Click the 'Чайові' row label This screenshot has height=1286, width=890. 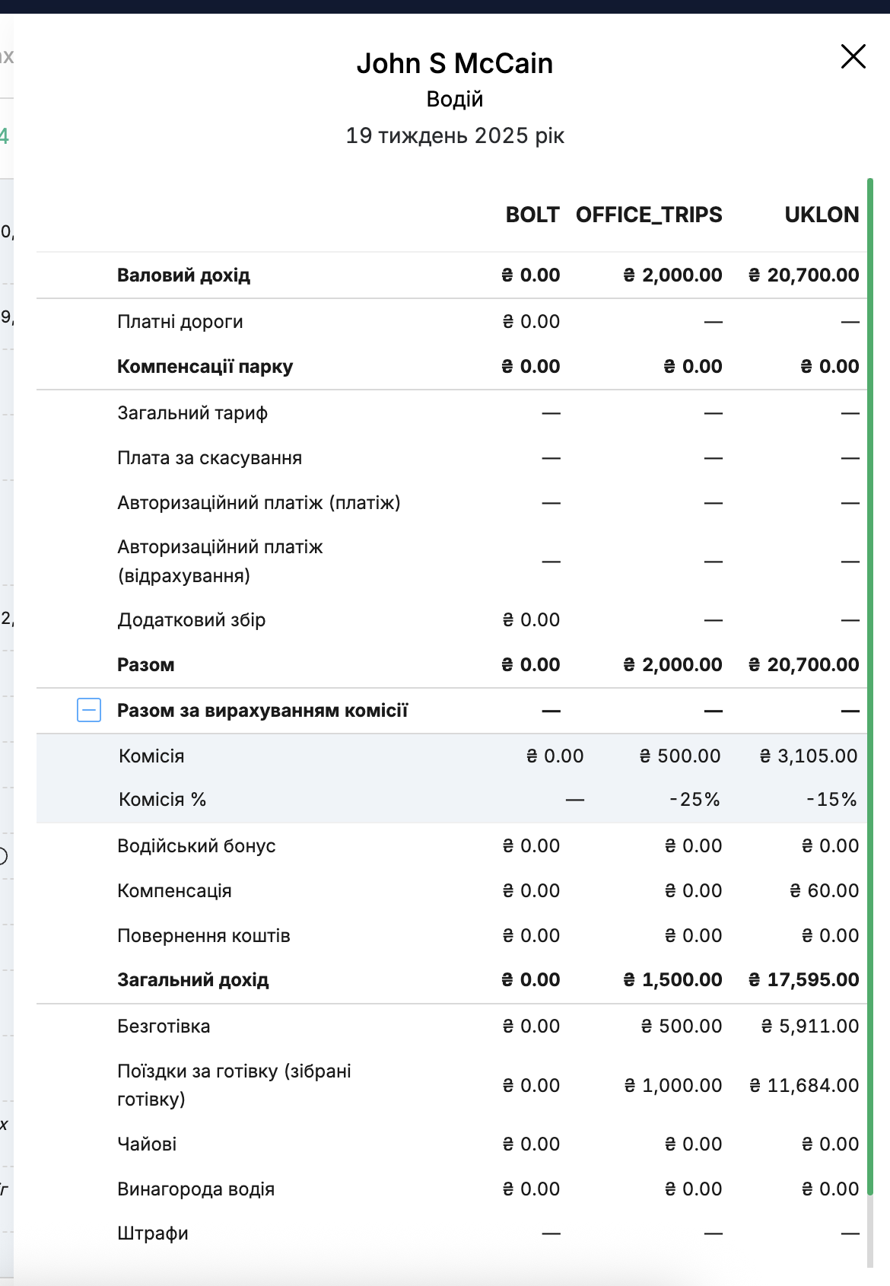coord(147,1144)
